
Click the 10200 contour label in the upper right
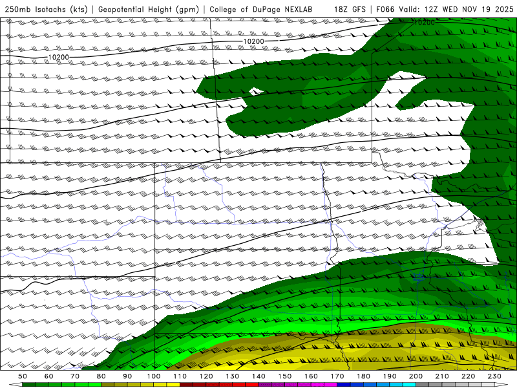425,23
